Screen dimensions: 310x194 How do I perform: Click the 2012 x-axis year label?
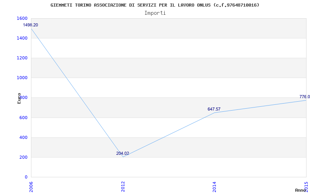[123, 187]
